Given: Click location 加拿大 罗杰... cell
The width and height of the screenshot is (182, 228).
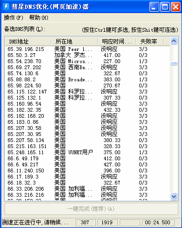Looking at the screenshot, I should pos(73,55).
